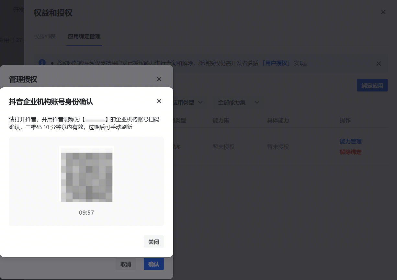
Task: Click the QR code image to refresh
Action: 86,174
